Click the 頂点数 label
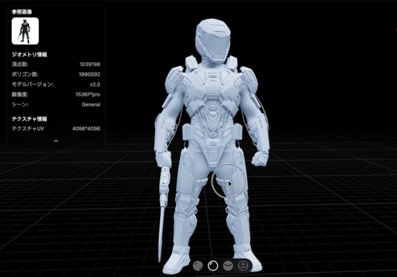The image size is (397, 277). (20, 64)
